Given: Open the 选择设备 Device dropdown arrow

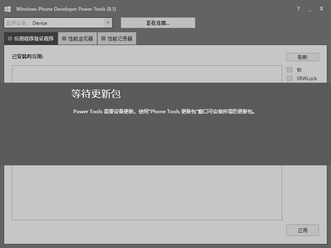Looking at the screenshot, I should coord(108,23).
